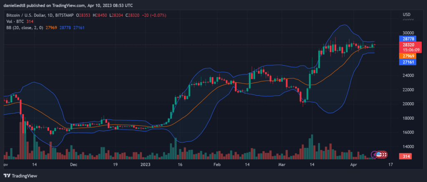Select the Vol · BTC indicator legend
The height and width of the screenshot is (182, 427).
15,22
